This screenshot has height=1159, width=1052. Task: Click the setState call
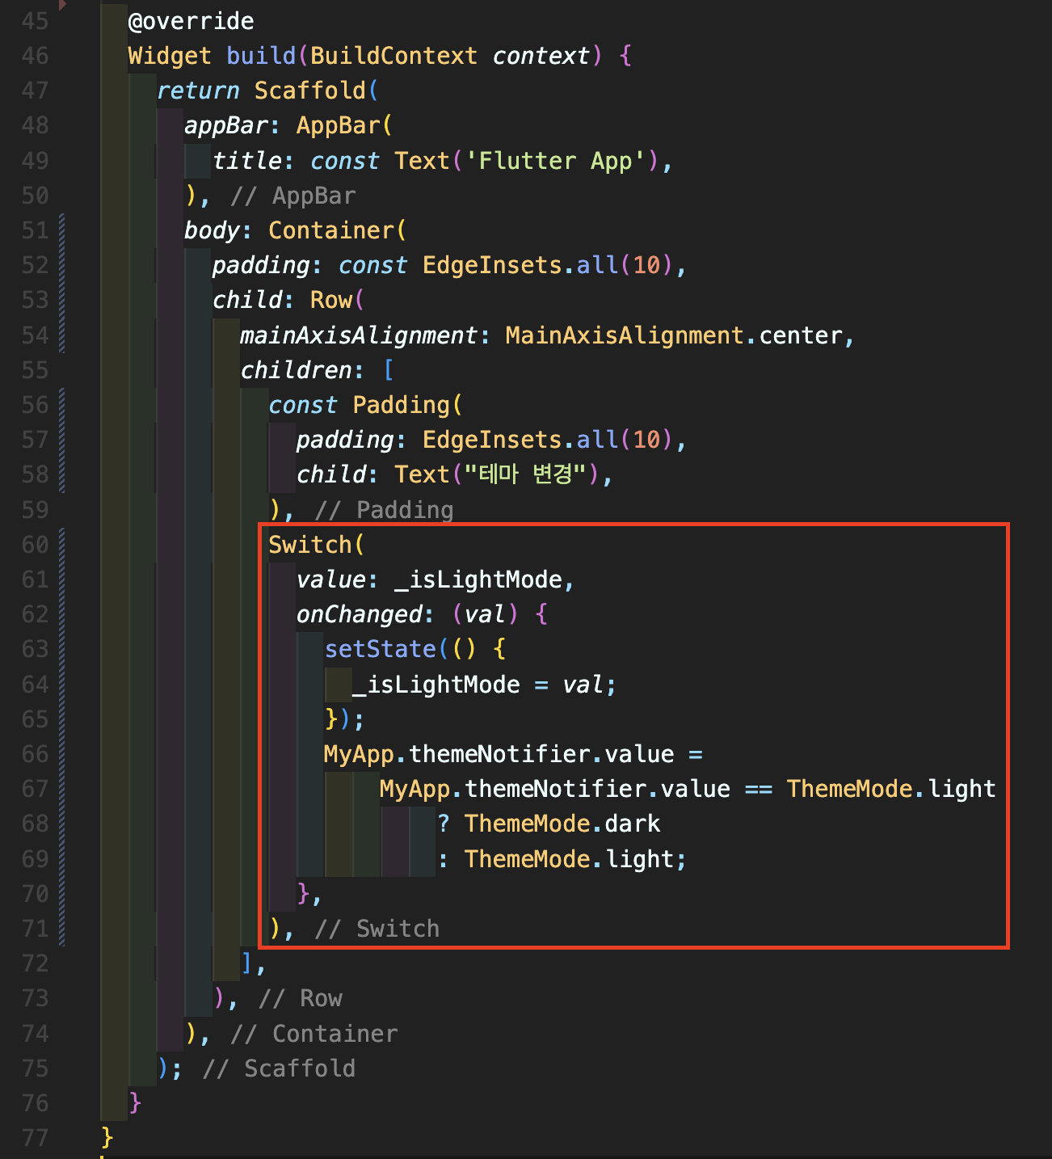(380, 649)
